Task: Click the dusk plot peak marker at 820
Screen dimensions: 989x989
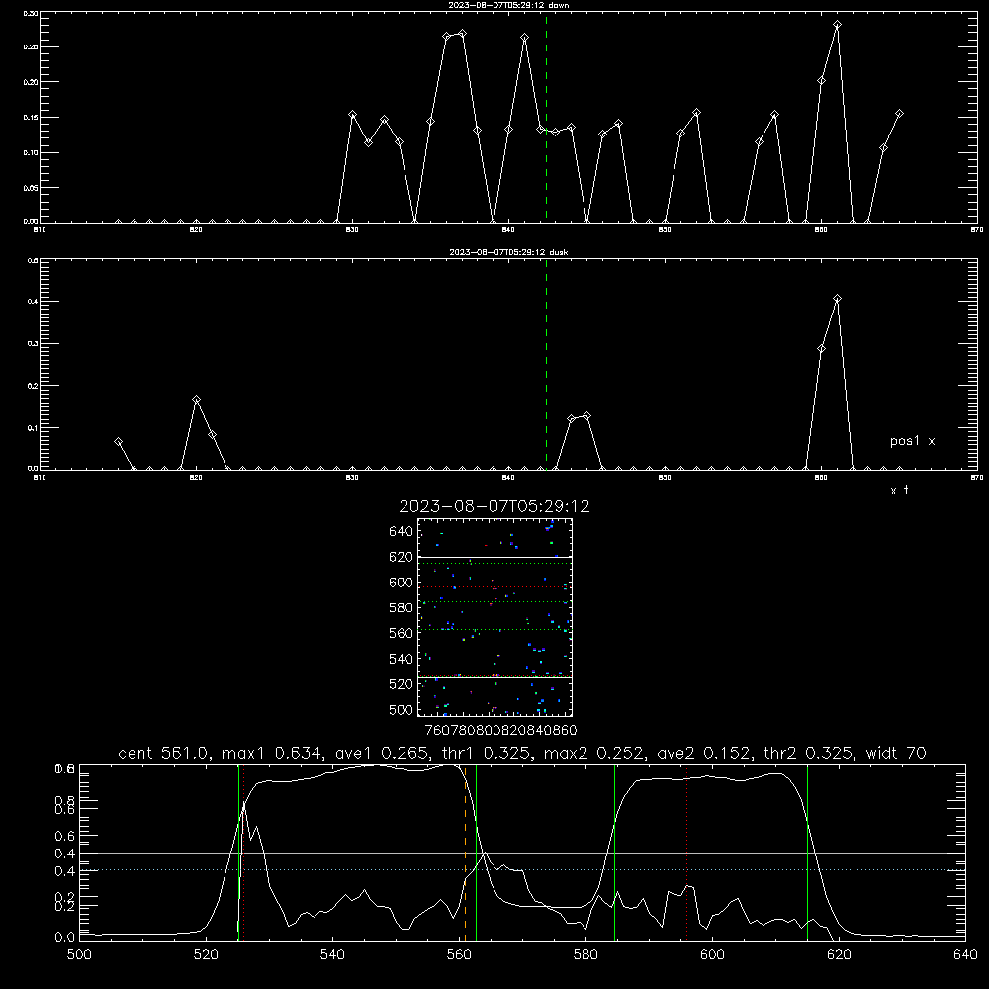Action: (196, 400)
